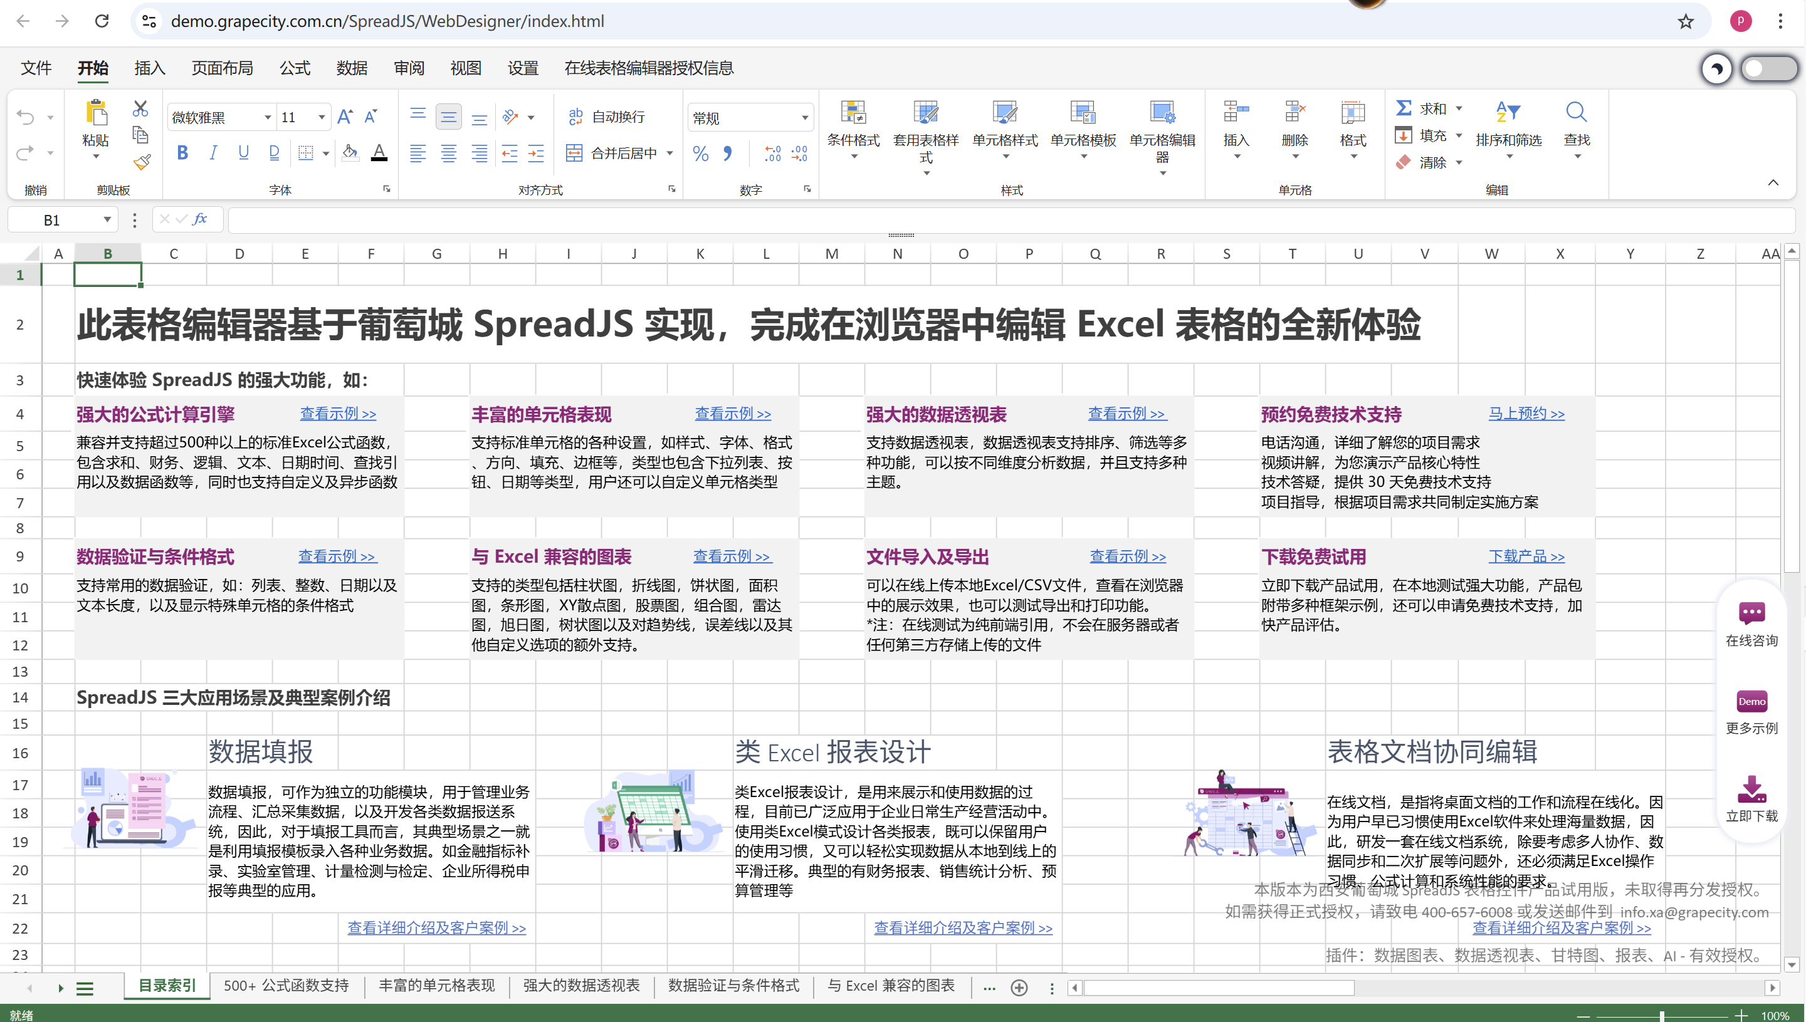
Task: Switch to the 数据 tab
Action: tap(352, 68)
